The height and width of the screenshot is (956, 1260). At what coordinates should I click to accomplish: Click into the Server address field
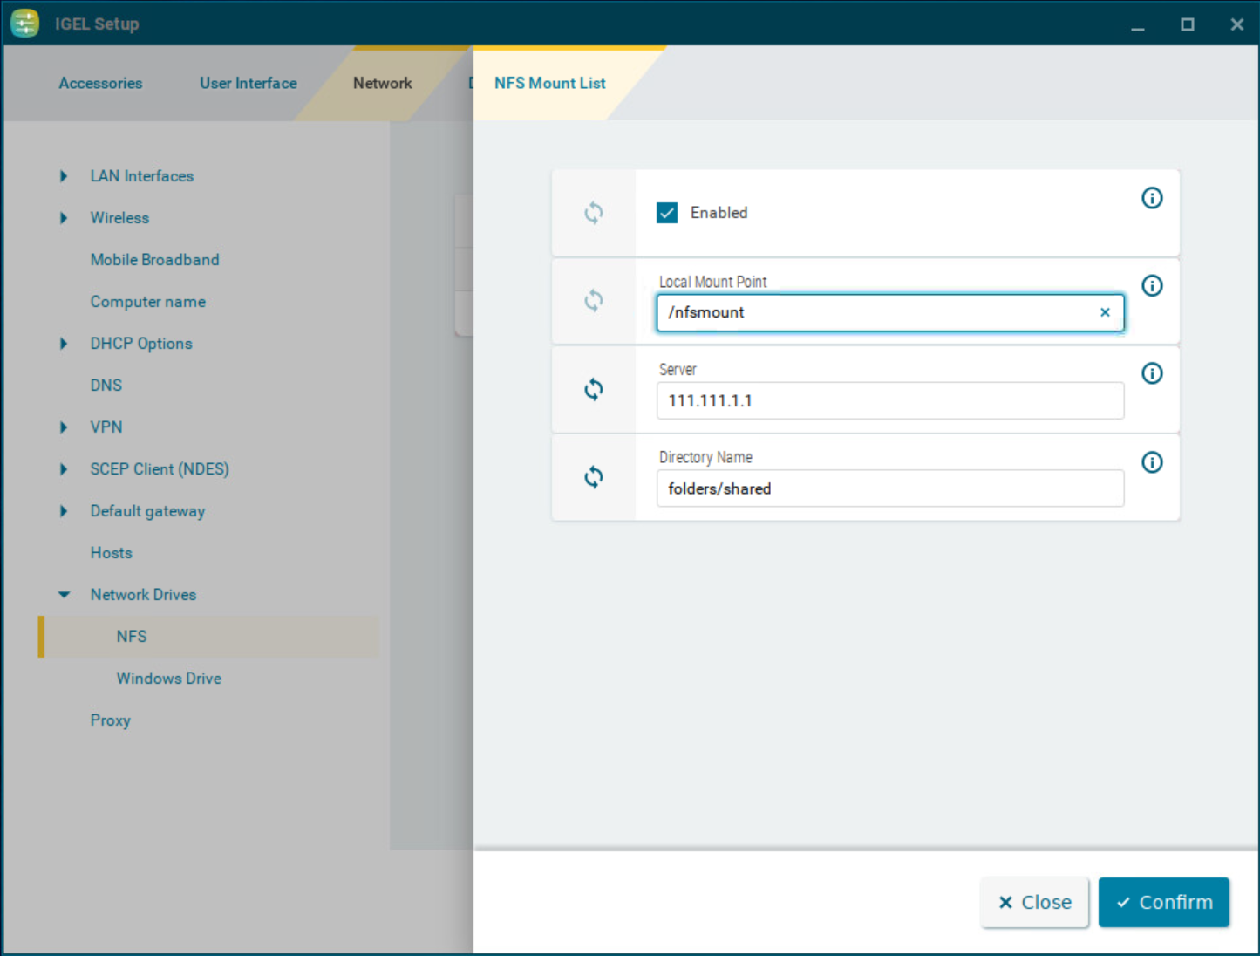click(889, 401)
